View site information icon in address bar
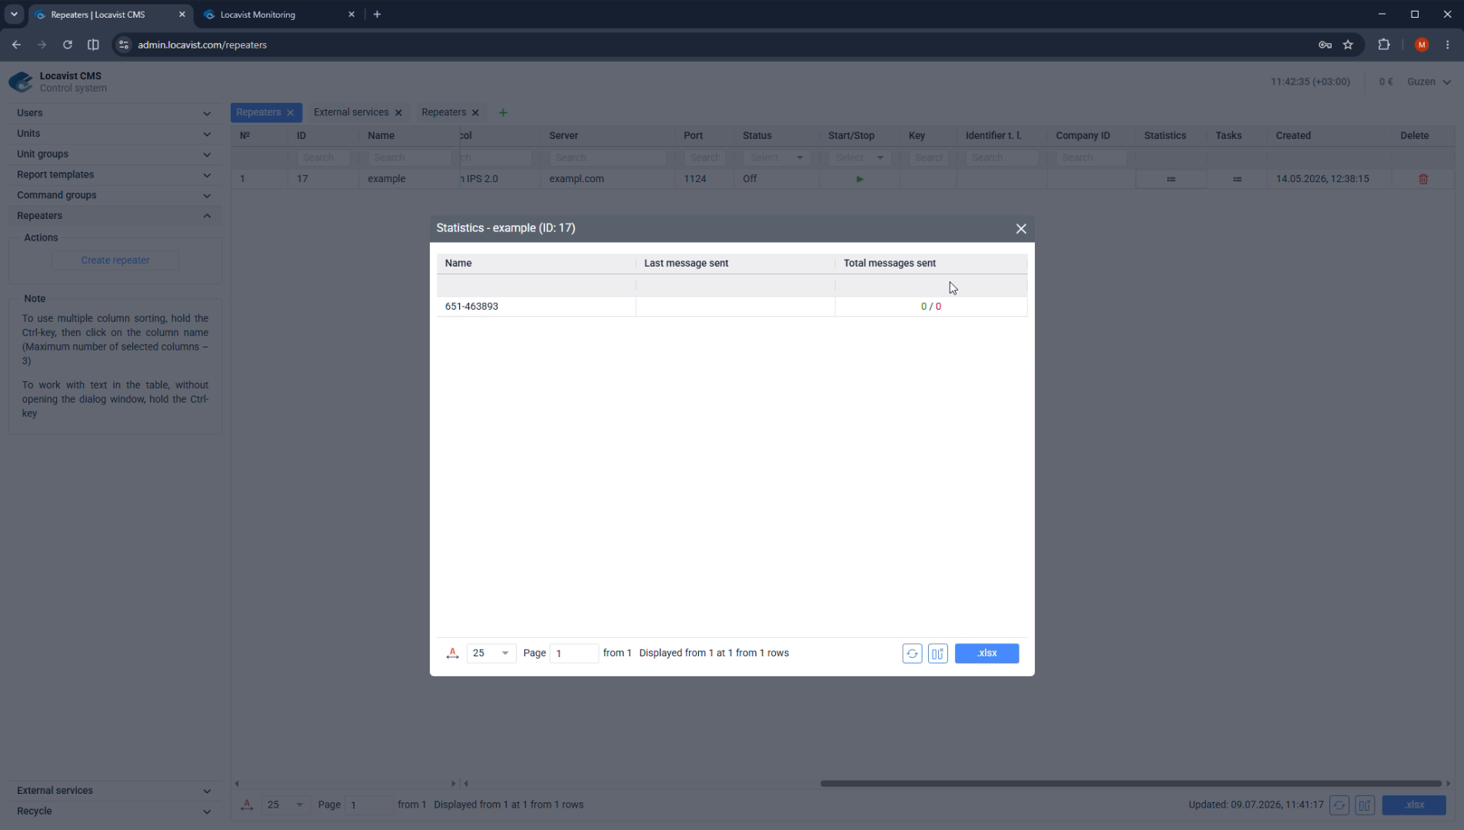1464x830 pixels. tap(123, 45)
